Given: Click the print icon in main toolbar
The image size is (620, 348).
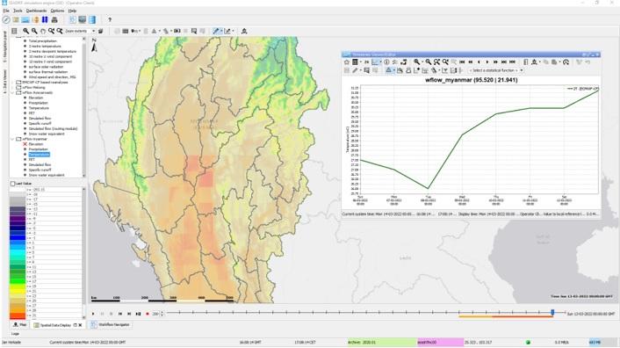Looking at the screenshot, I should click(x=54, y=19).
